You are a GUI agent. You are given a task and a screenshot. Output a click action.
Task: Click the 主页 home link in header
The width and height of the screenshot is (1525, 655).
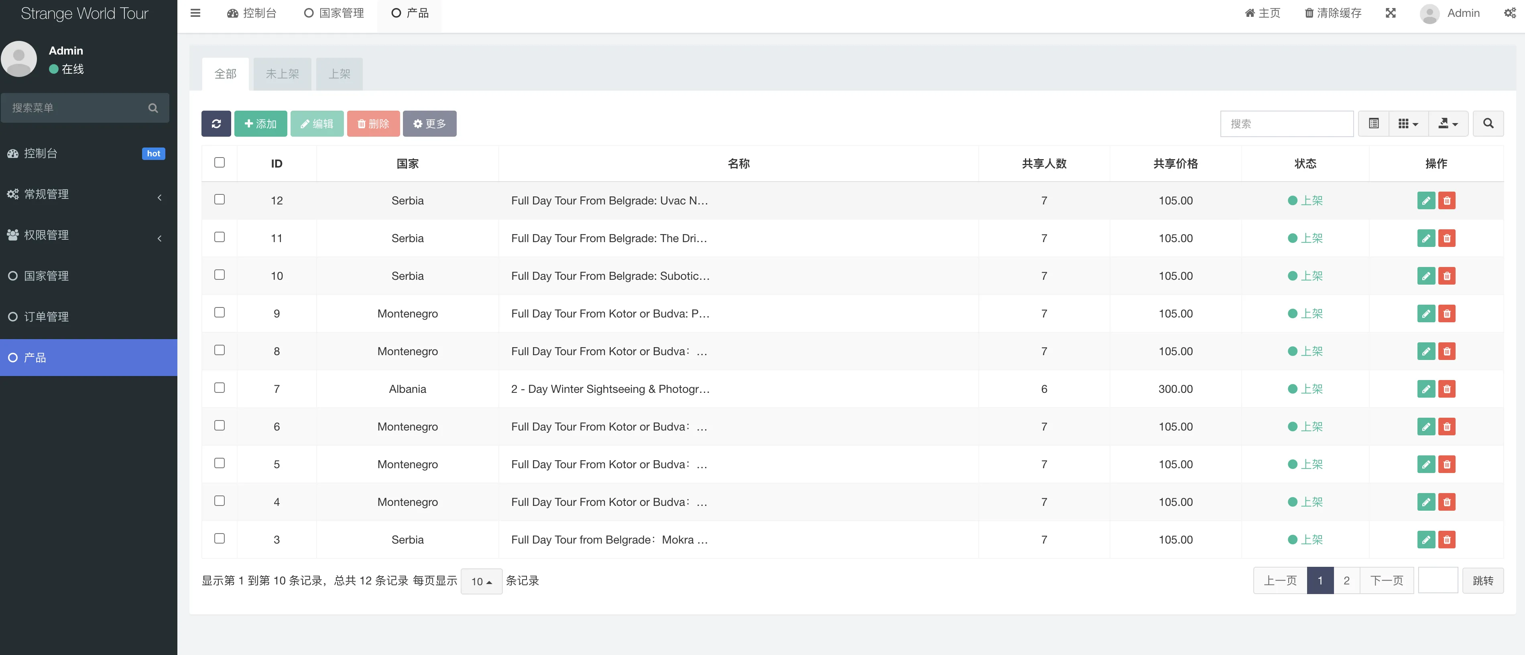pos(1262,13)
